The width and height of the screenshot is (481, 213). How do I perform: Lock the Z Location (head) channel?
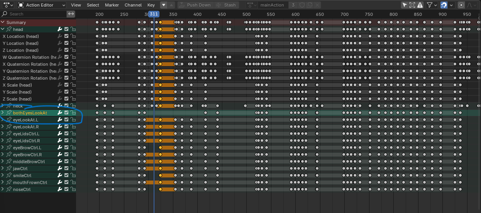click(x=73, y=50)
